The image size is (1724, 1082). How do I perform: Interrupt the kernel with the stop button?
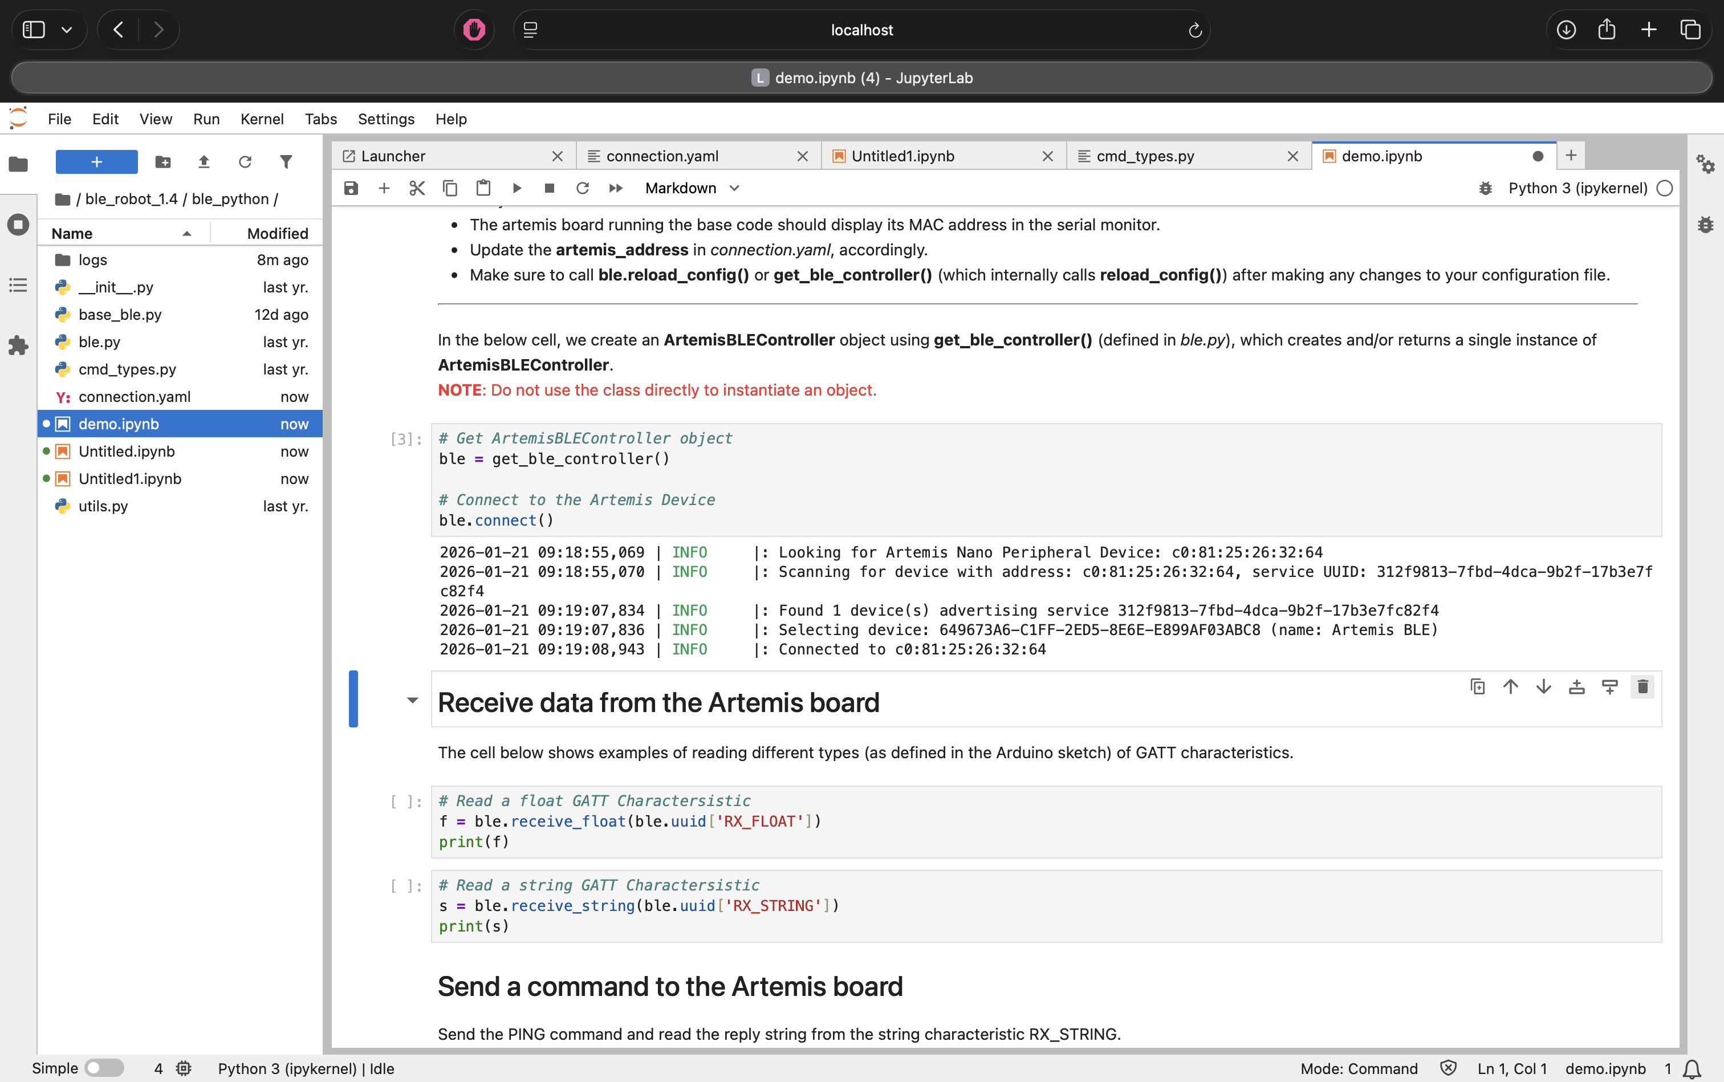click(550, 188)
